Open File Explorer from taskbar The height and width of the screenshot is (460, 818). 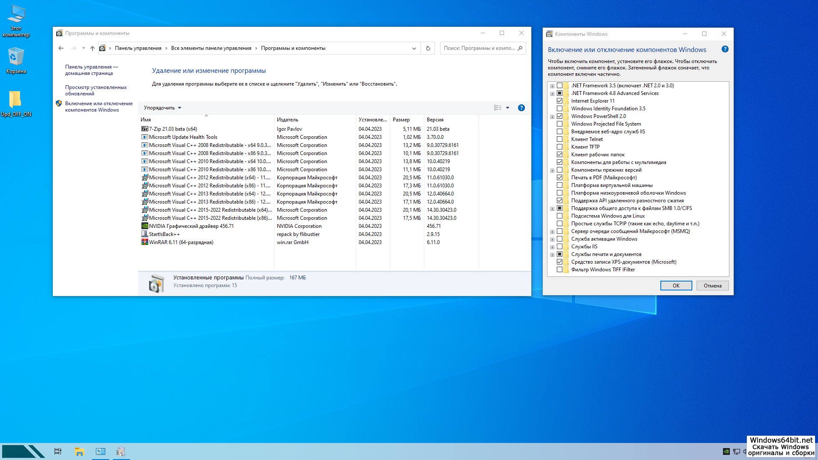(79, 451)
